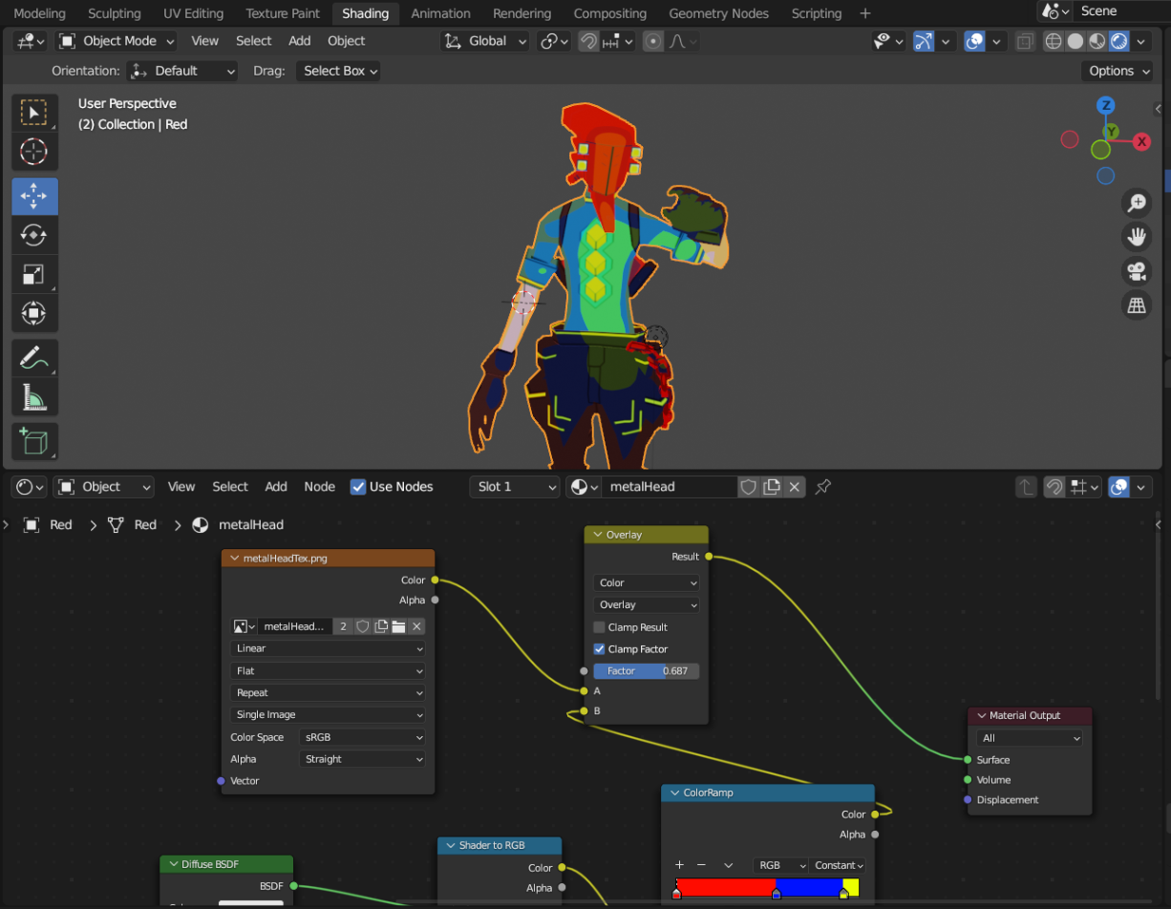Viewport: 1171px width, 909px height.
Task: Unlink the metalHead material with the X
Action: pyautogui.click(x=795, y=487)
